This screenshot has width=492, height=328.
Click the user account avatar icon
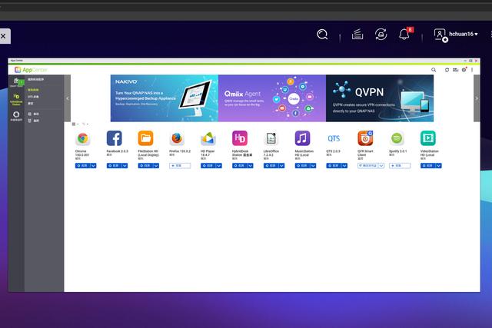440,35
